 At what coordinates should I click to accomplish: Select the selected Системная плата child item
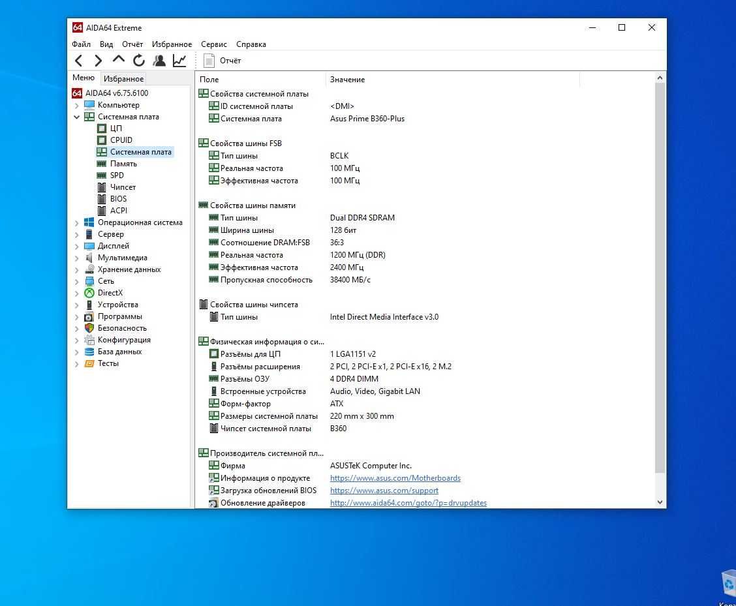134,151
